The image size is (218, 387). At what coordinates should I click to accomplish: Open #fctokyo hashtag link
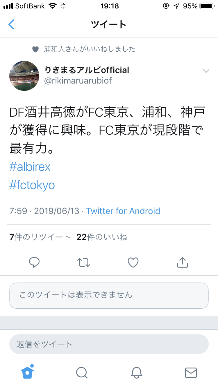pos(32,185)
